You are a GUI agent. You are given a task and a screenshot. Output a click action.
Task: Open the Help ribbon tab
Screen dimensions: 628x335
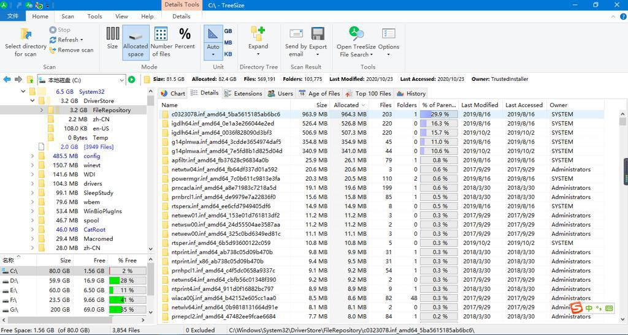click(x=147, y=17)
